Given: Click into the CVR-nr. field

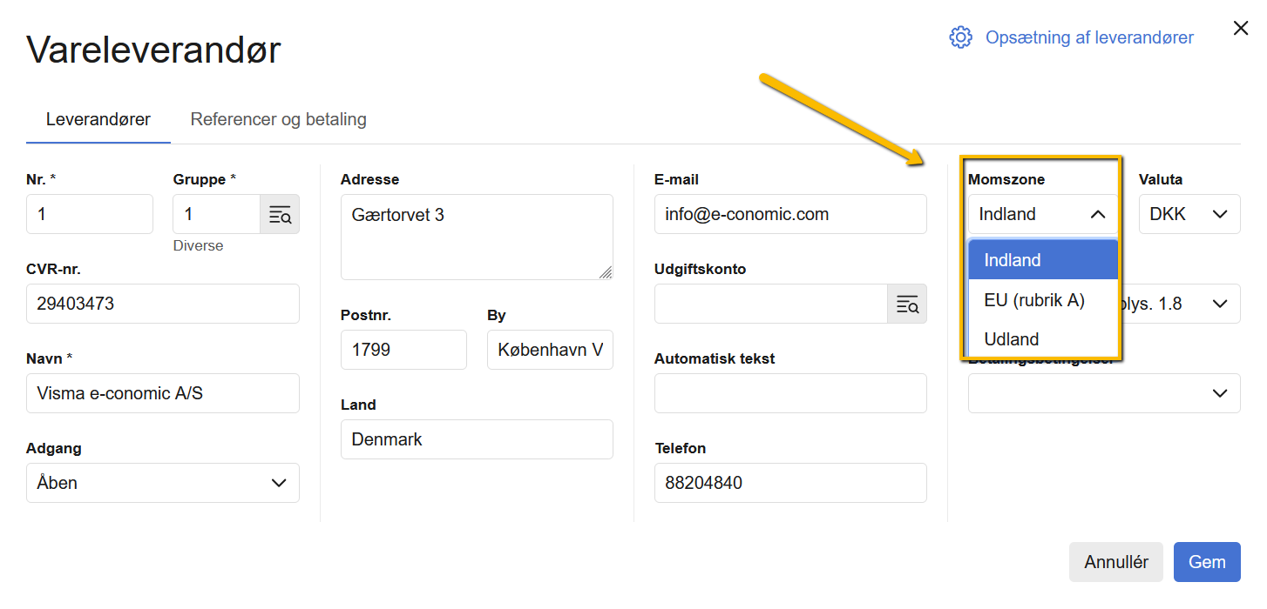Looking at the screenshot, I should 162,303.
